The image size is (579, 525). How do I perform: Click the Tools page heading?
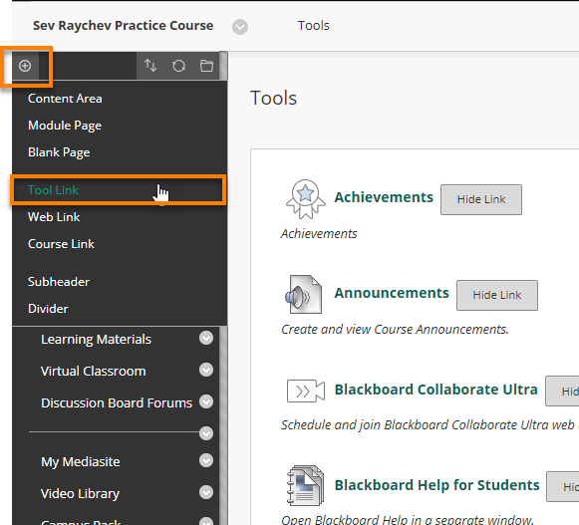point(274,99)
